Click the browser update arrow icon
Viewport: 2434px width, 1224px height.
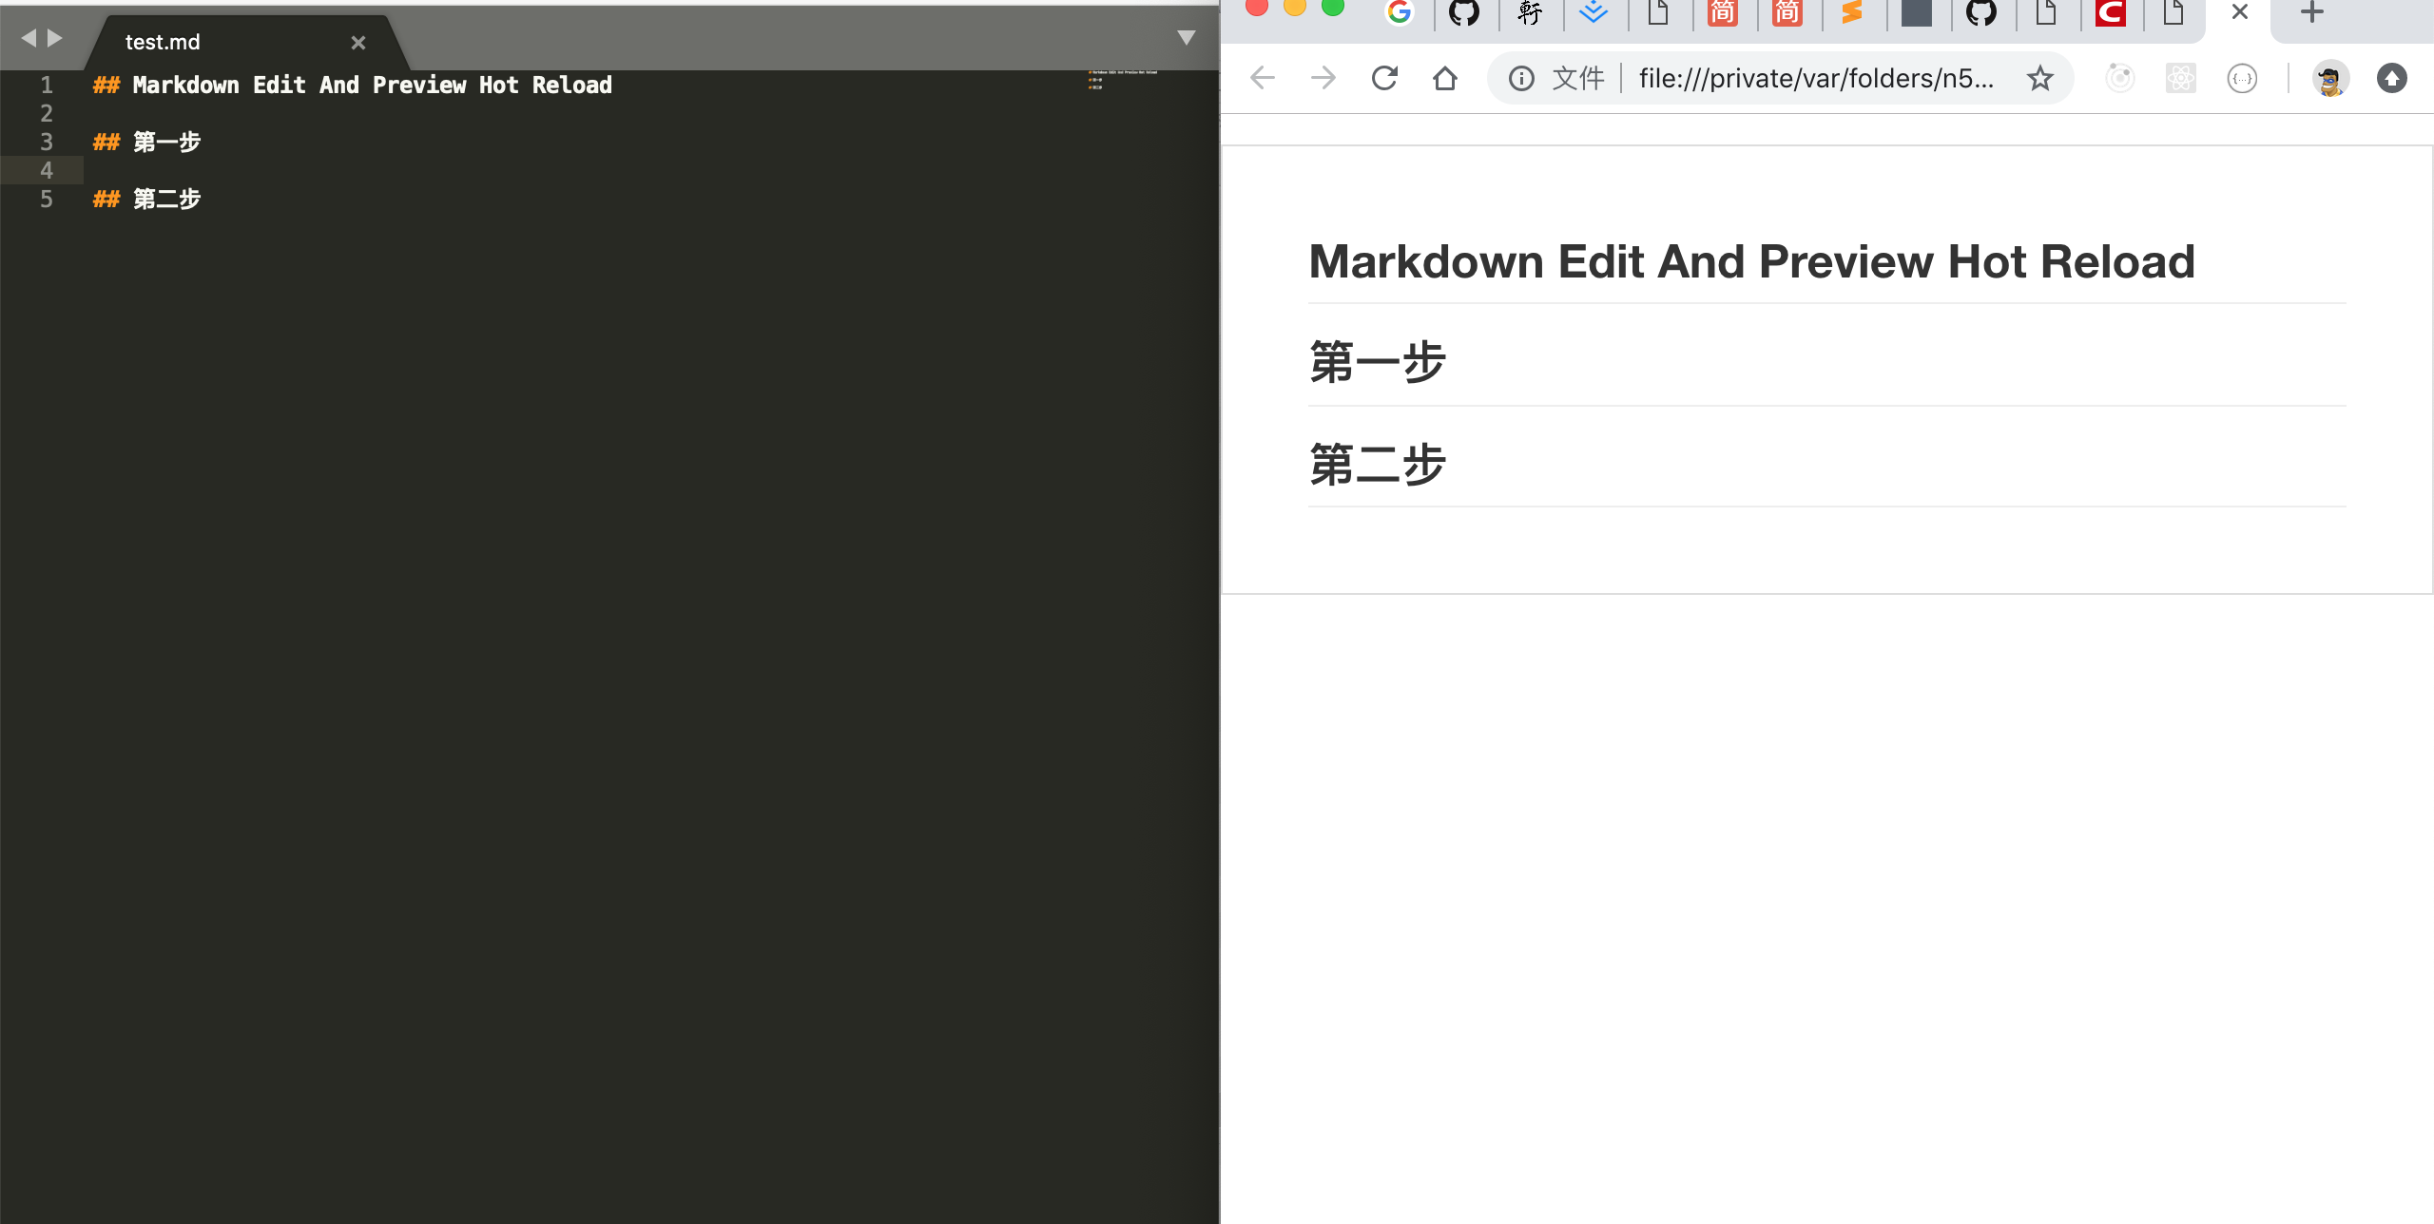(x=2391, y=78)
